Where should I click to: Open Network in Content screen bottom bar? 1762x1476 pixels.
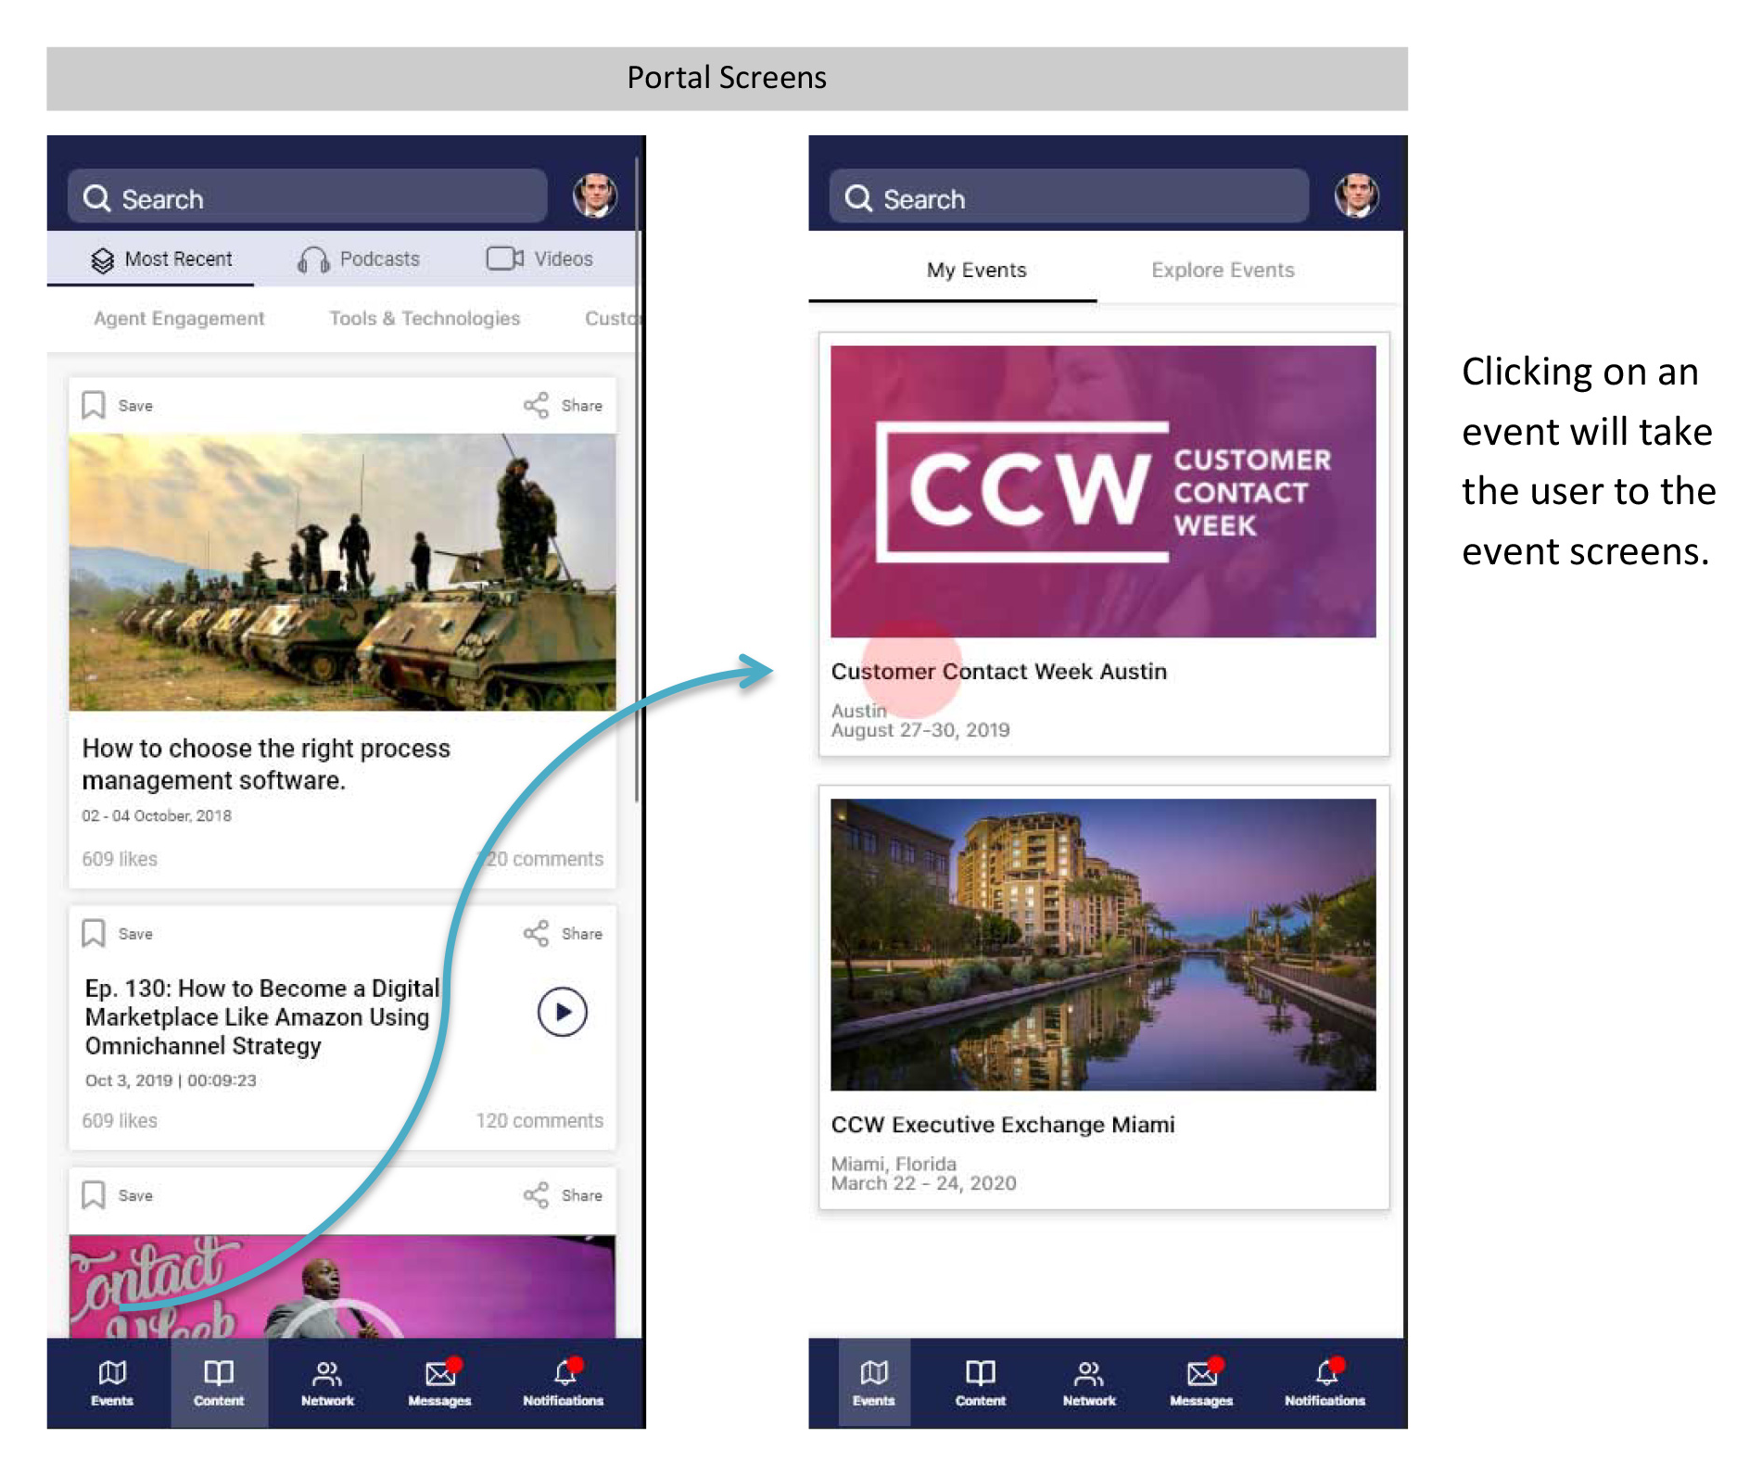(327, 1383)
